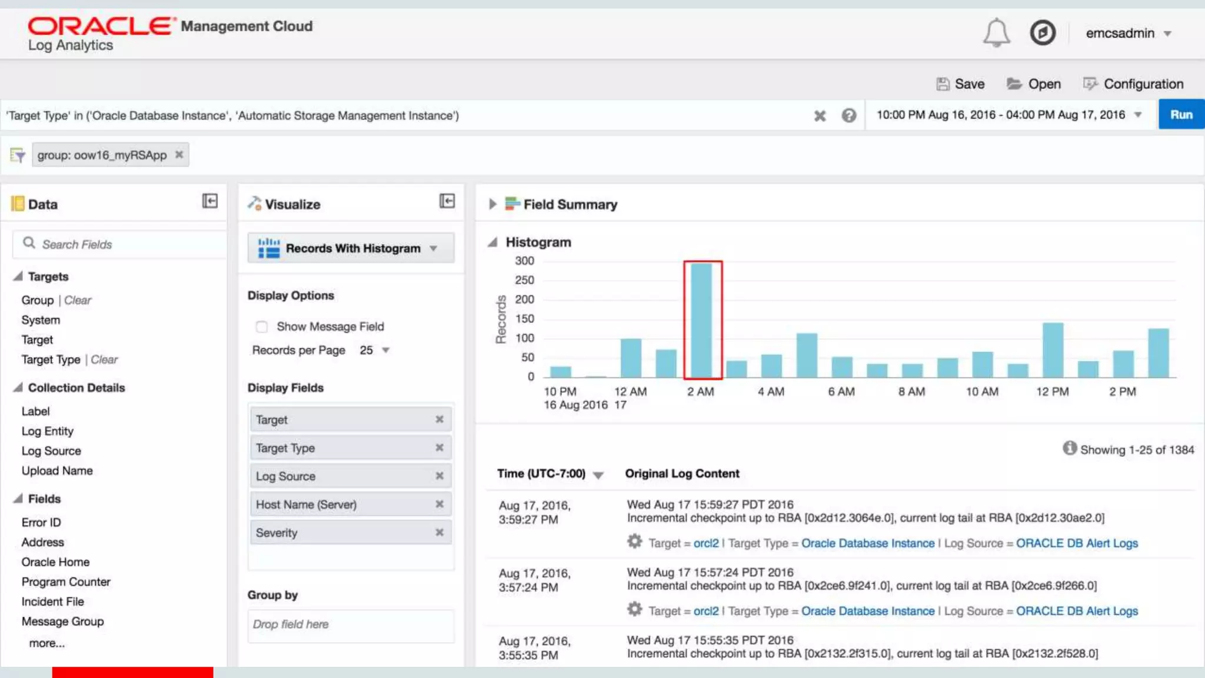Clear the query with the X icon
1205x678 pixels.
point(820,116)
